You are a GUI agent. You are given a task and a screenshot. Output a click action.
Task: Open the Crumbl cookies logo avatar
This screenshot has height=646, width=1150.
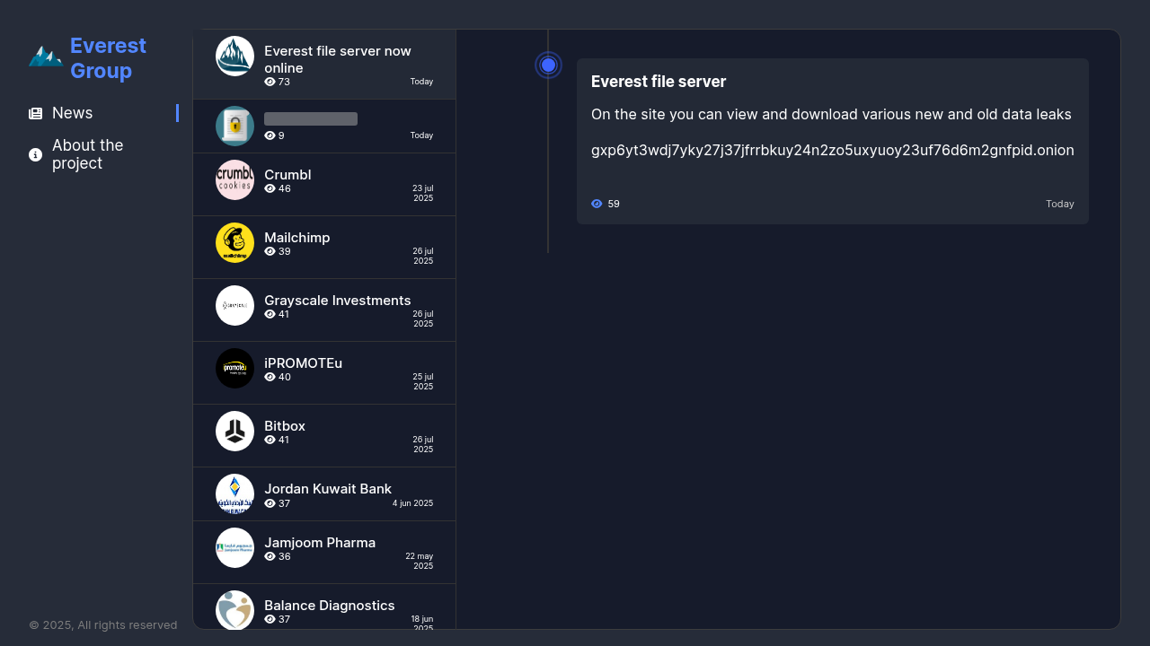(234, 179)
